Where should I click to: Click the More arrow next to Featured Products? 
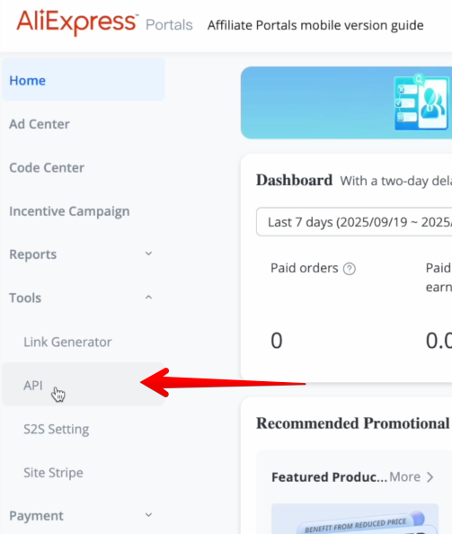(430, 477)
